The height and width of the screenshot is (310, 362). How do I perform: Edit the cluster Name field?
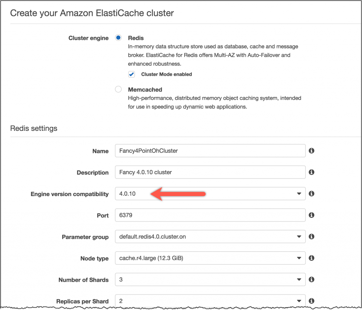click(210, 151)
